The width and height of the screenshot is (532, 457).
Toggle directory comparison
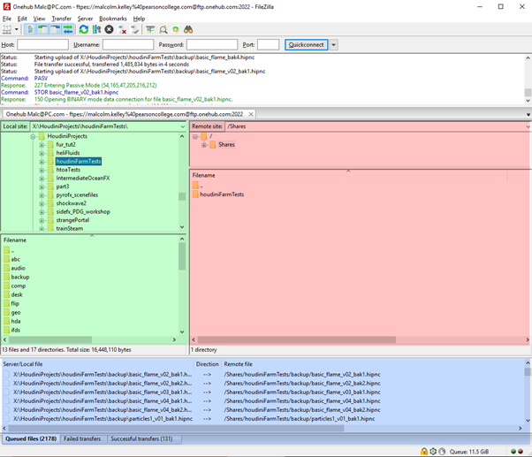[x=163, y=30]
